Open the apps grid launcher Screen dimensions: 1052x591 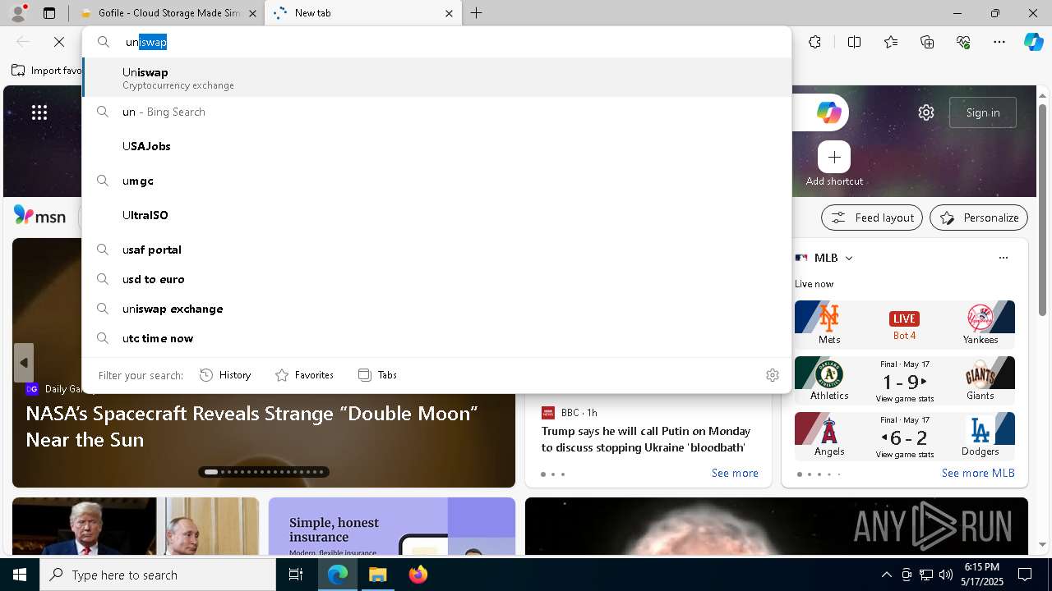[39, 112]
